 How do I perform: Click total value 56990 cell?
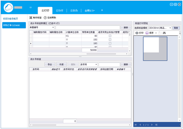pyautogui.click(x=90, y=50)
